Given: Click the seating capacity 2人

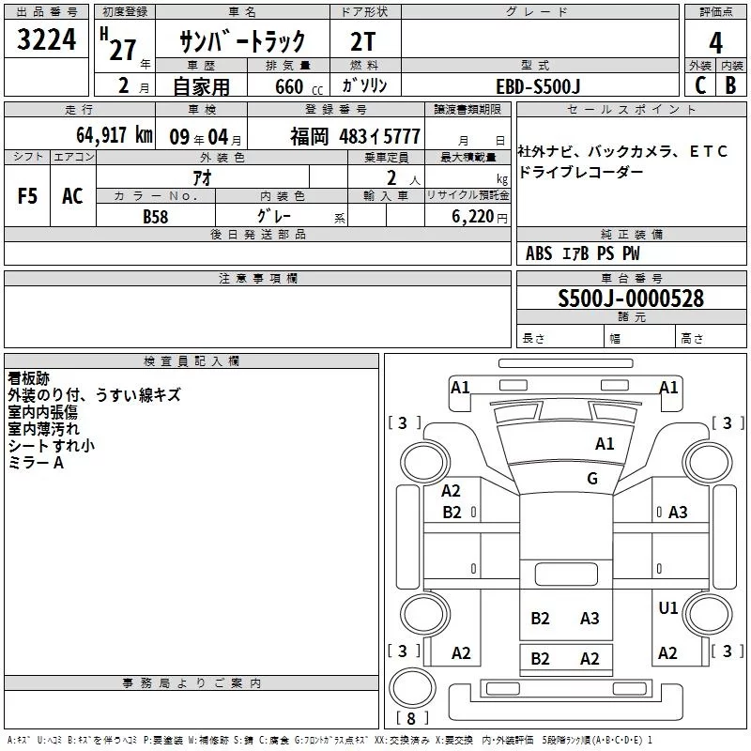Looking at the screenshot, I should pos(404,178).
